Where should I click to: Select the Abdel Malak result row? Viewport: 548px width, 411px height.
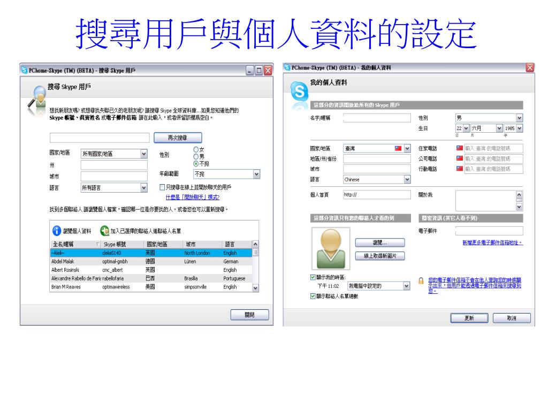pyautogui.click(x=151, y=261)
